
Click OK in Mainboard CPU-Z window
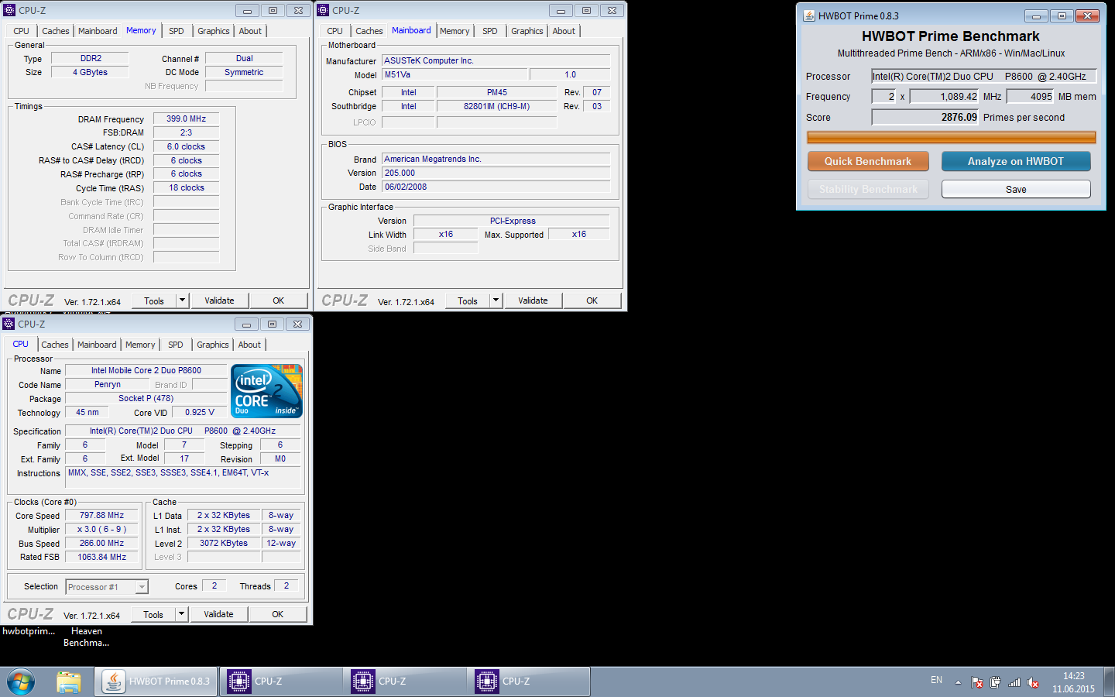(x=592, y=300)
